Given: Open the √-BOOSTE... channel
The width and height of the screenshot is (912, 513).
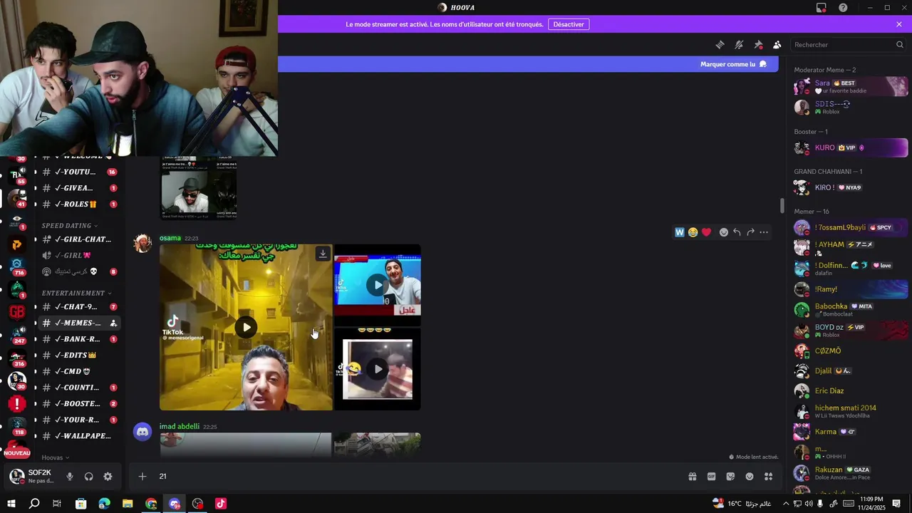Looking at the screenshot, I should pyautogui.click(x=78, y=403).
